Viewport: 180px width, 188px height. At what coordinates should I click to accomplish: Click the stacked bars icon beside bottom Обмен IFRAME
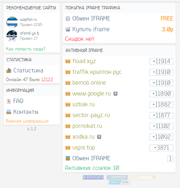[x=68, y=159]
